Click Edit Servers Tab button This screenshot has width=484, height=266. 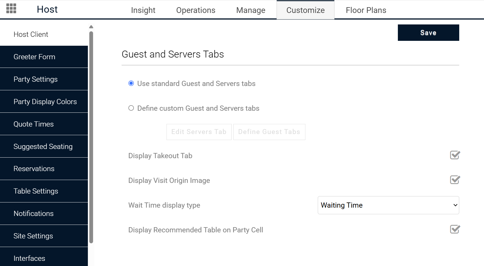[x=199, y=132]
